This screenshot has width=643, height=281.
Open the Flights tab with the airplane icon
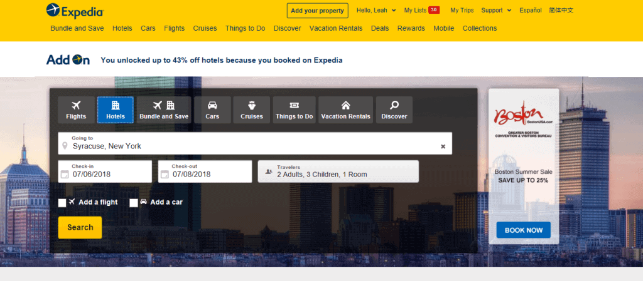[76, 110]
